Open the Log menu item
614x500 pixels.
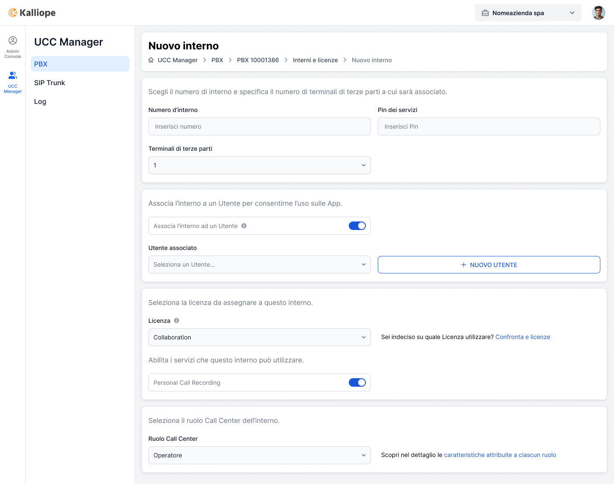40,101
